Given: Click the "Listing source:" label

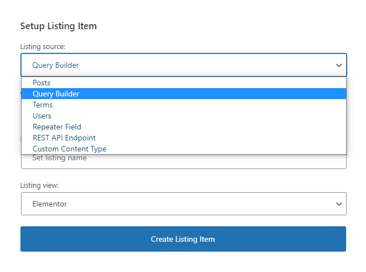Looking at the screenshot, I should tap(43, 47).
